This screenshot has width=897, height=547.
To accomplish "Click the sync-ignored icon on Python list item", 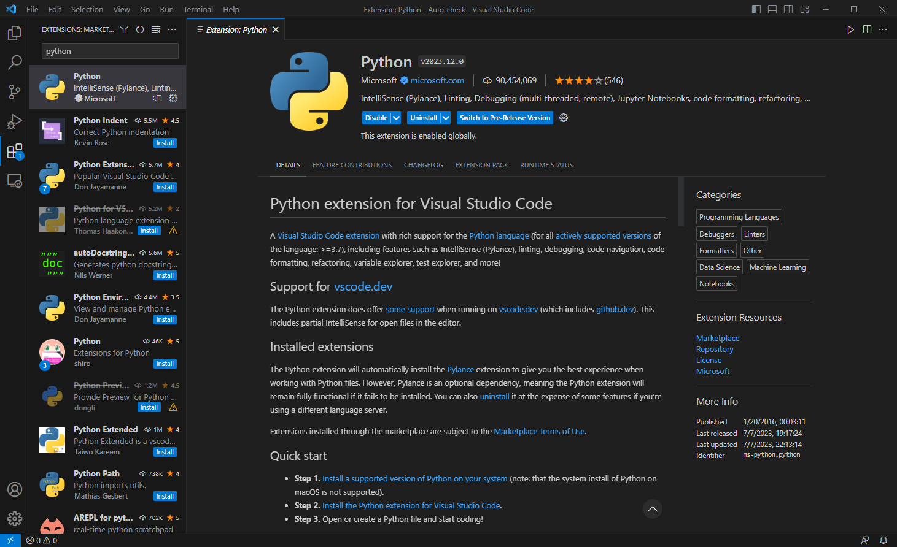I will (157, 98).
